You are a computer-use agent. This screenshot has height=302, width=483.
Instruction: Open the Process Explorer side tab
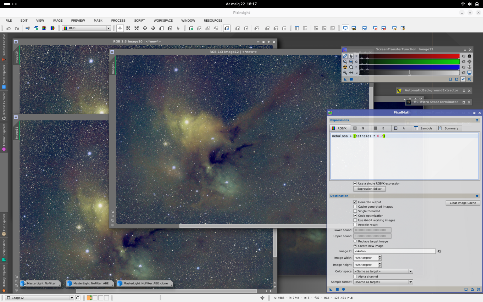[4, 106]
